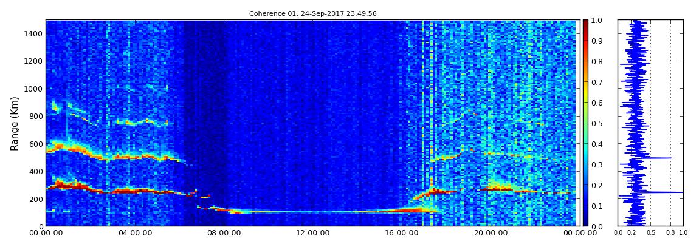
Task: Click the colorbar 1.0 label
Action: point(596,21)
